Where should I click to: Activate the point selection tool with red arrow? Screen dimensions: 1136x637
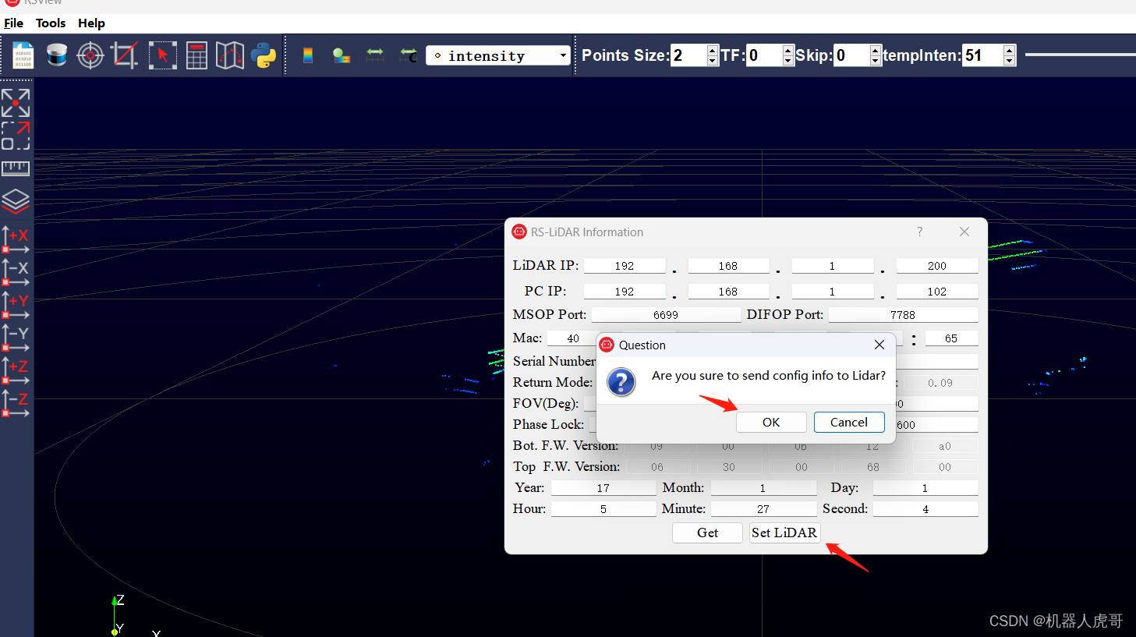click(162, 55)
